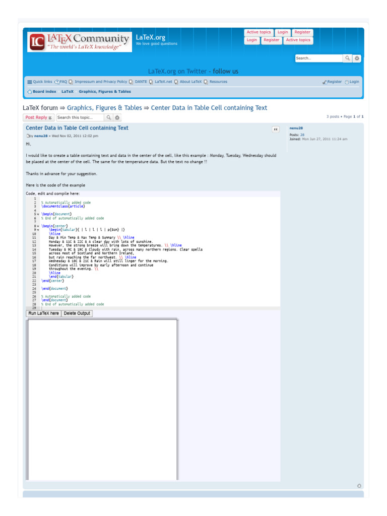Viewport: 387px width, 516px height.
Task: Open the Resources navigation link
Action: [218, 82]
